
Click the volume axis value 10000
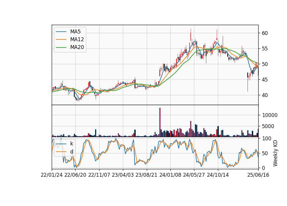coord(270,115)
